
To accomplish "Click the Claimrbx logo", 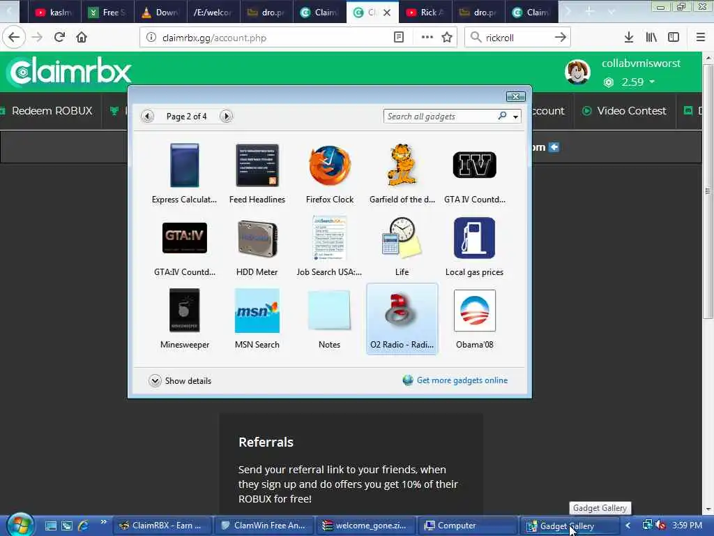I will pyautogui.click(x=70, y=72).
